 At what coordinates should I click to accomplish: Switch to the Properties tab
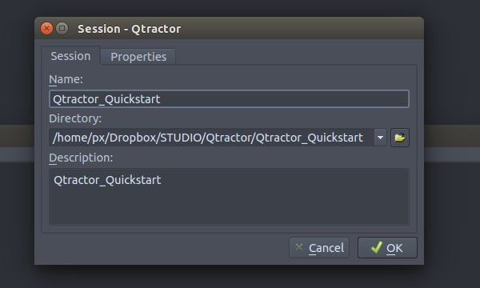[138, 57]
